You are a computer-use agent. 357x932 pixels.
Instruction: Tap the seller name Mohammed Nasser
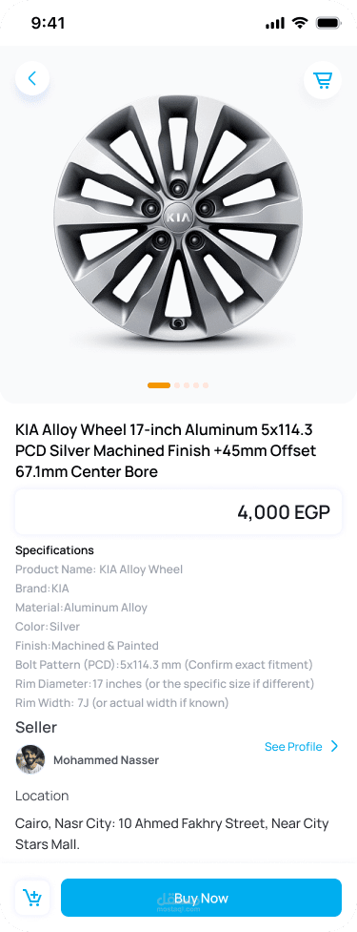[x=107, y=759]
